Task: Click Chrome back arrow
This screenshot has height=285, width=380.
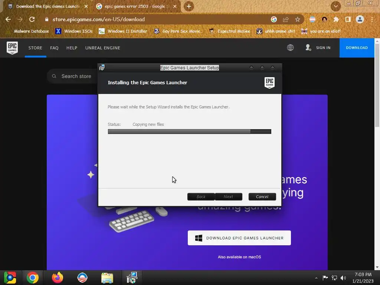Action: coord(8,19)
